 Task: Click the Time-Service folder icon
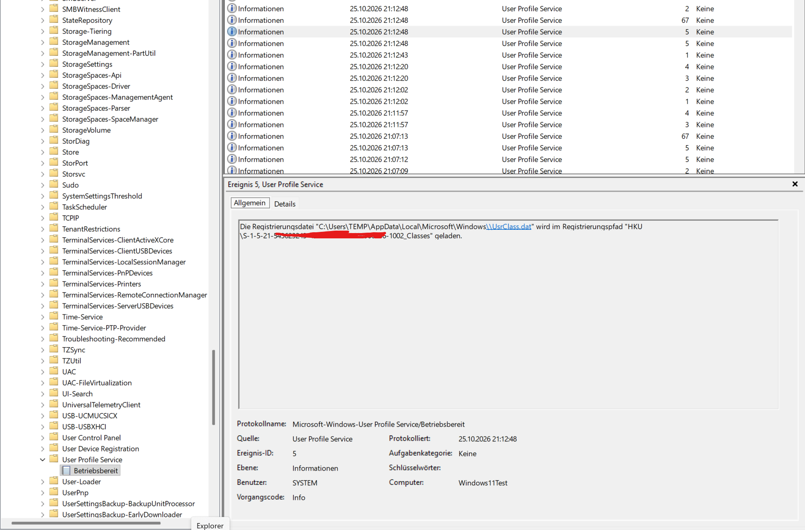pyautogui.click(x=54, y=316)
